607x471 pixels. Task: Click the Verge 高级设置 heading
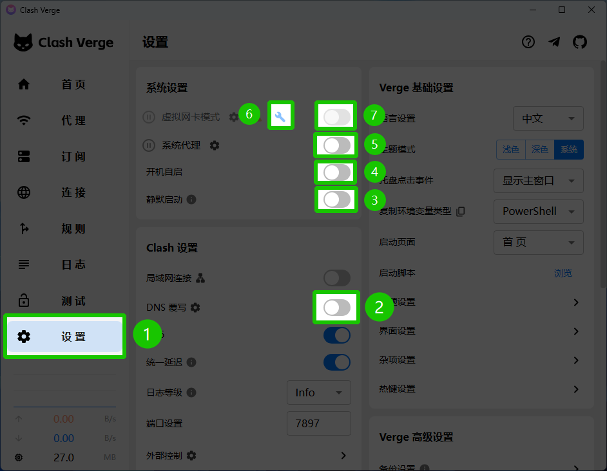(x=416, y=437)
